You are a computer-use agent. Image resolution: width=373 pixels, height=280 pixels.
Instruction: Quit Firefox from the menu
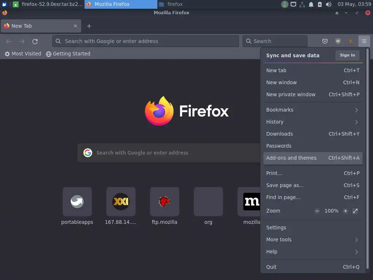(313, 267)
